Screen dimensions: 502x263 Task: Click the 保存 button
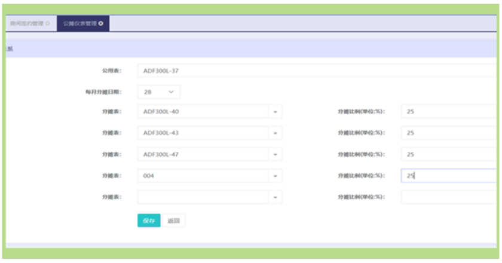click(x=149, y=221)
